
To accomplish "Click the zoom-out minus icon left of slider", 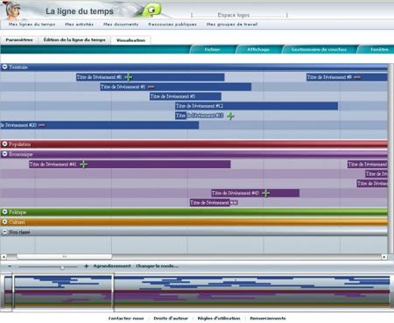I will 10,266.
